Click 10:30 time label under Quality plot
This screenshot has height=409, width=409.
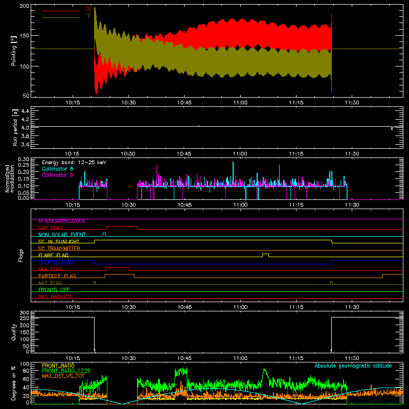(x=129, y=358)
